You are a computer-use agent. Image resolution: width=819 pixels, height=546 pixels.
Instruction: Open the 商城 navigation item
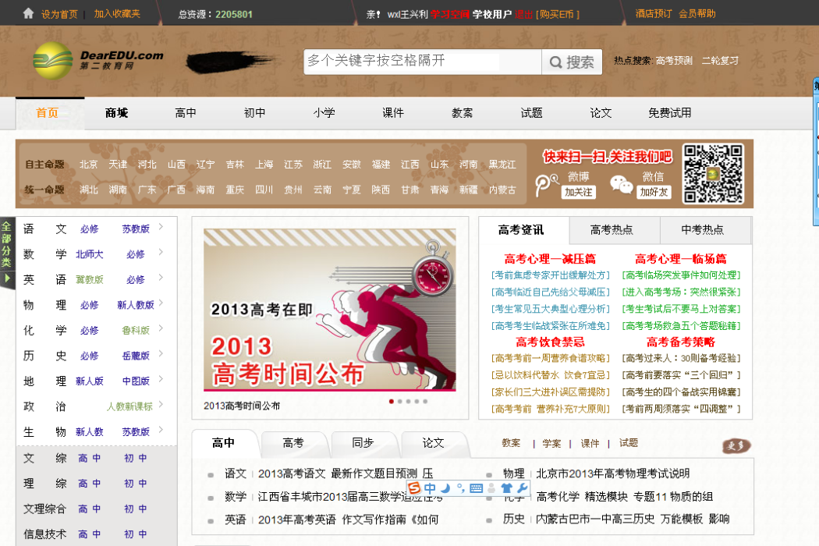click(116, 113)
